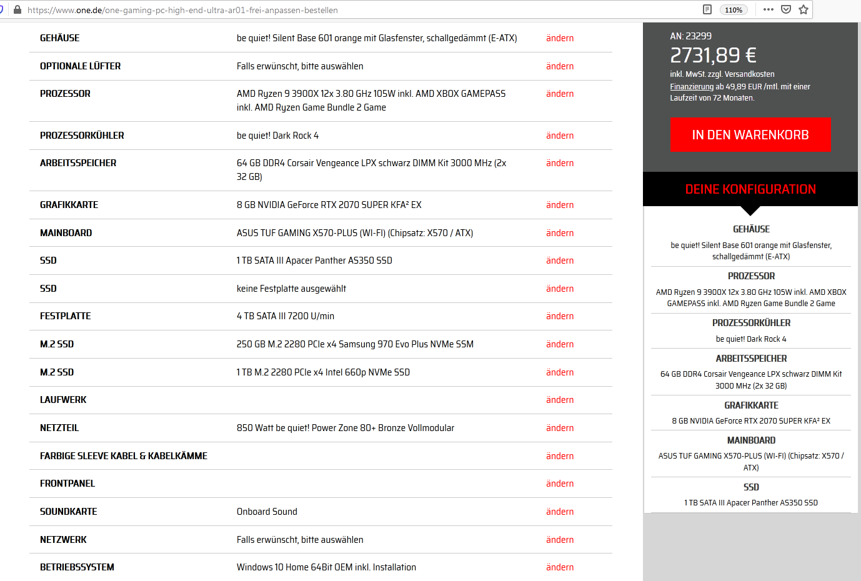Click ändern next to Prozessor
861x581 pixels.
tap(560, 94)
